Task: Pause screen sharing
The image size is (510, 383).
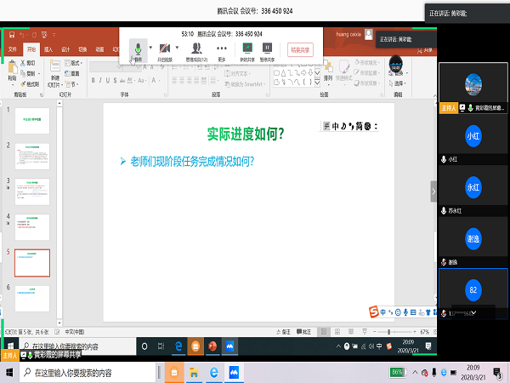Action: [267, 49]
